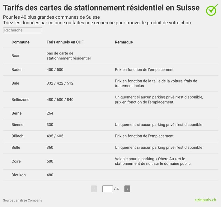Click the green checkmark Comparis logo icon
The width and height of the screenshot is (221, 207).
212,10
